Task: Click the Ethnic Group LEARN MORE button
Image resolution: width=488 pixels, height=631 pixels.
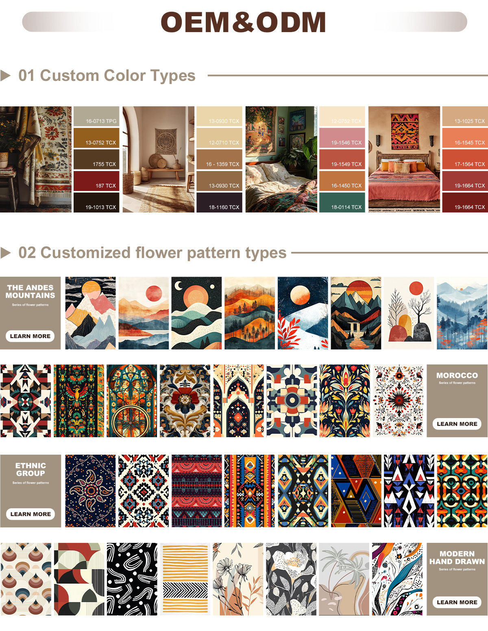Action: (30, 514)
